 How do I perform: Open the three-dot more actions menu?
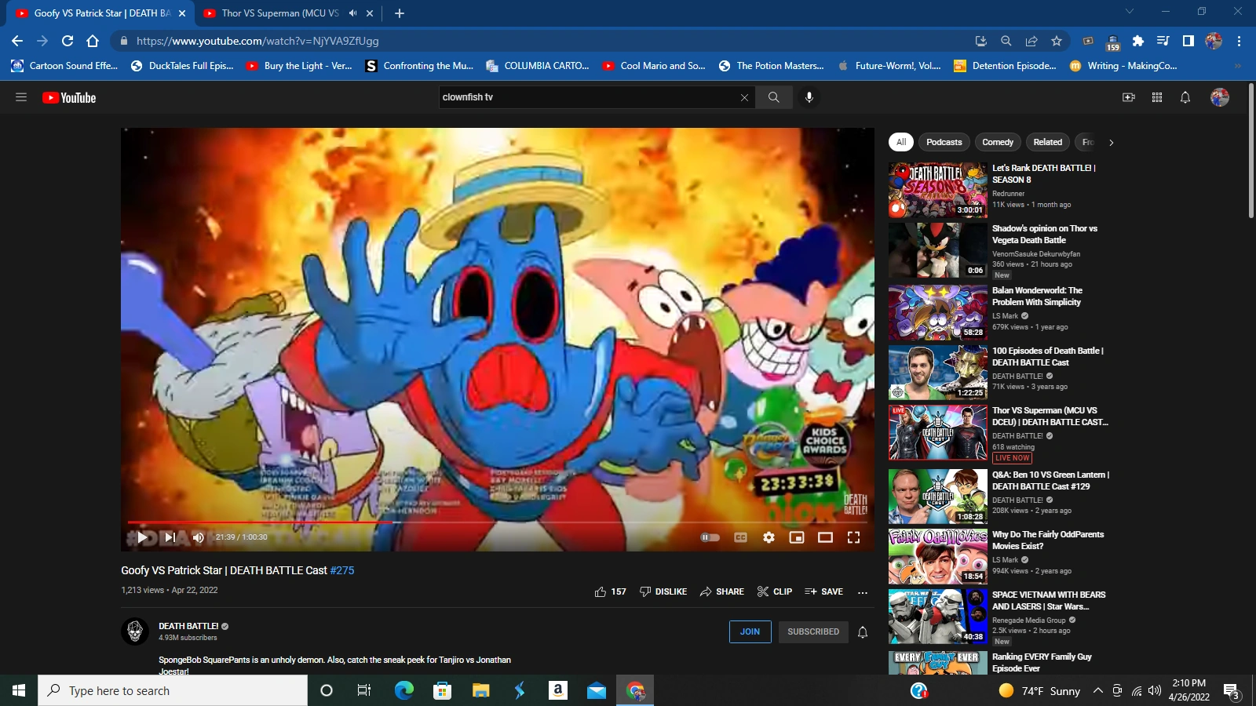click(862, 591)
